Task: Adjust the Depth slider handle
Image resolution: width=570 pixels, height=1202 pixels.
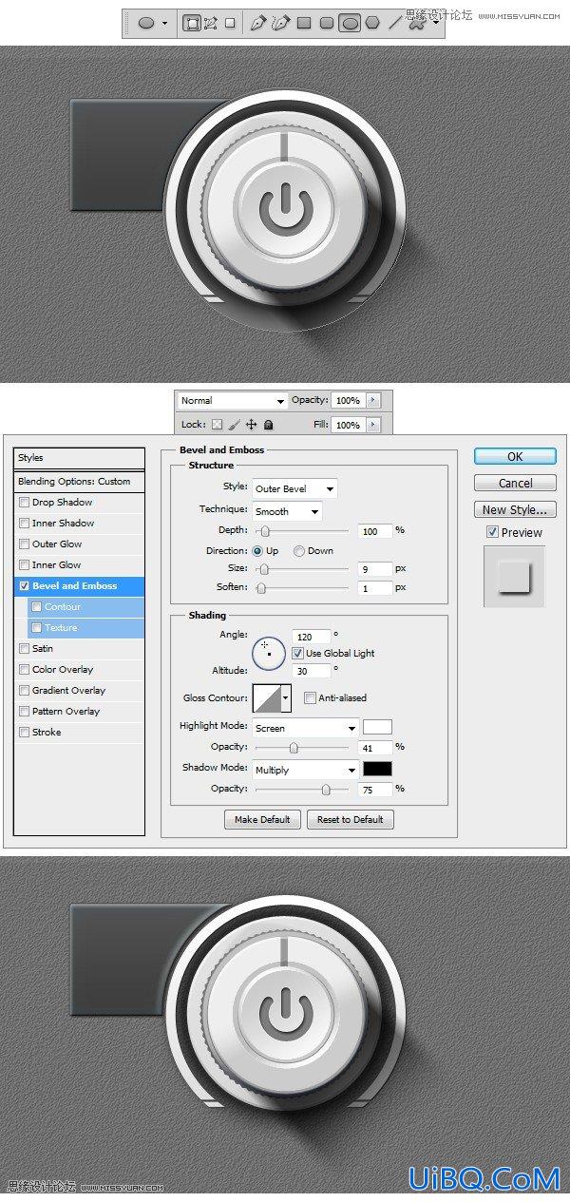Action: [265, 531]
